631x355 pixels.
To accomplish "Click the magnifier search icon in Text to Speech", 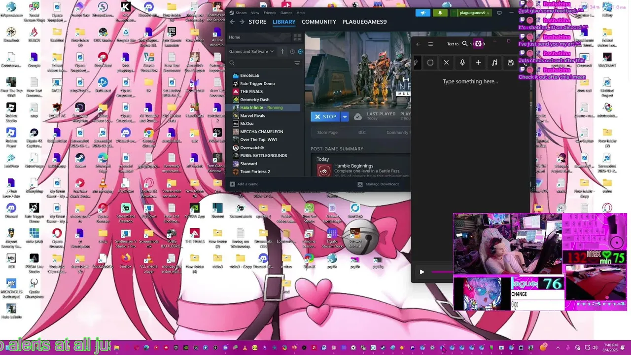I will pos(465,44).
